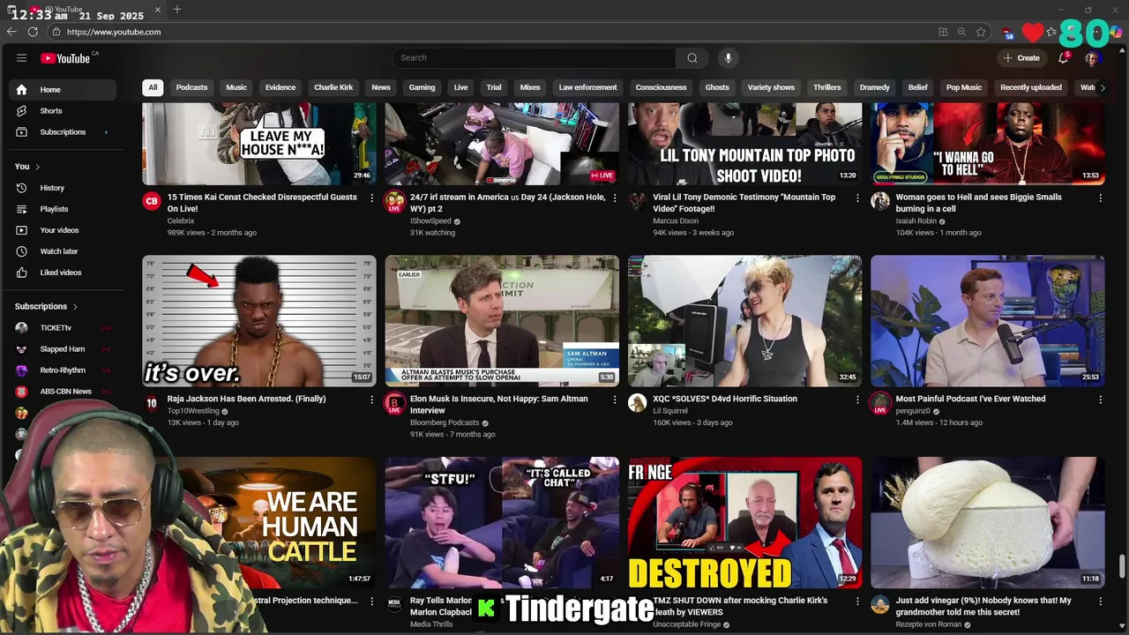1129x635 pixels.
Task: Open options for Woman goes to Hell video
Action: 1100,198
